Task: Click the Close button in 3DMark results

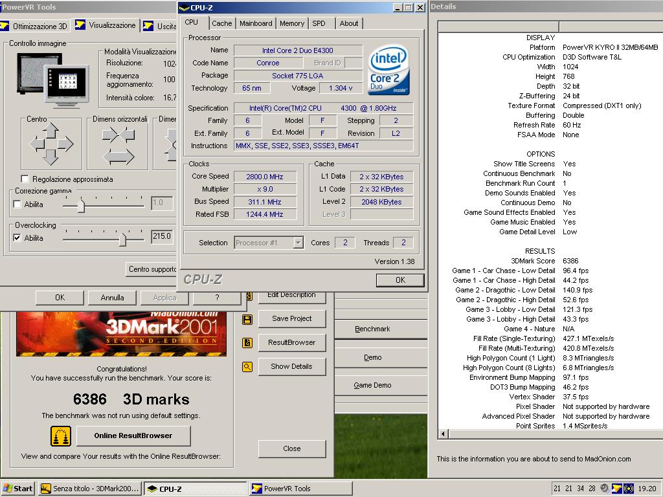Action: 292,449
